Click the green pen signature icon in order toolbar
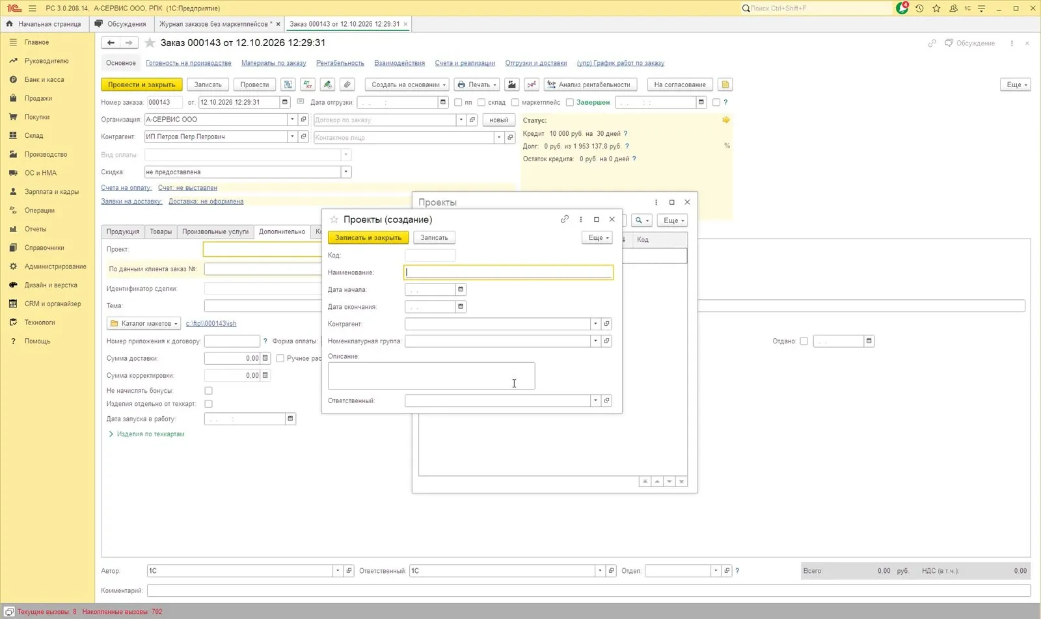Viewport: 1041px width, 619px height. pyautogui.click(x=328, y=85)
